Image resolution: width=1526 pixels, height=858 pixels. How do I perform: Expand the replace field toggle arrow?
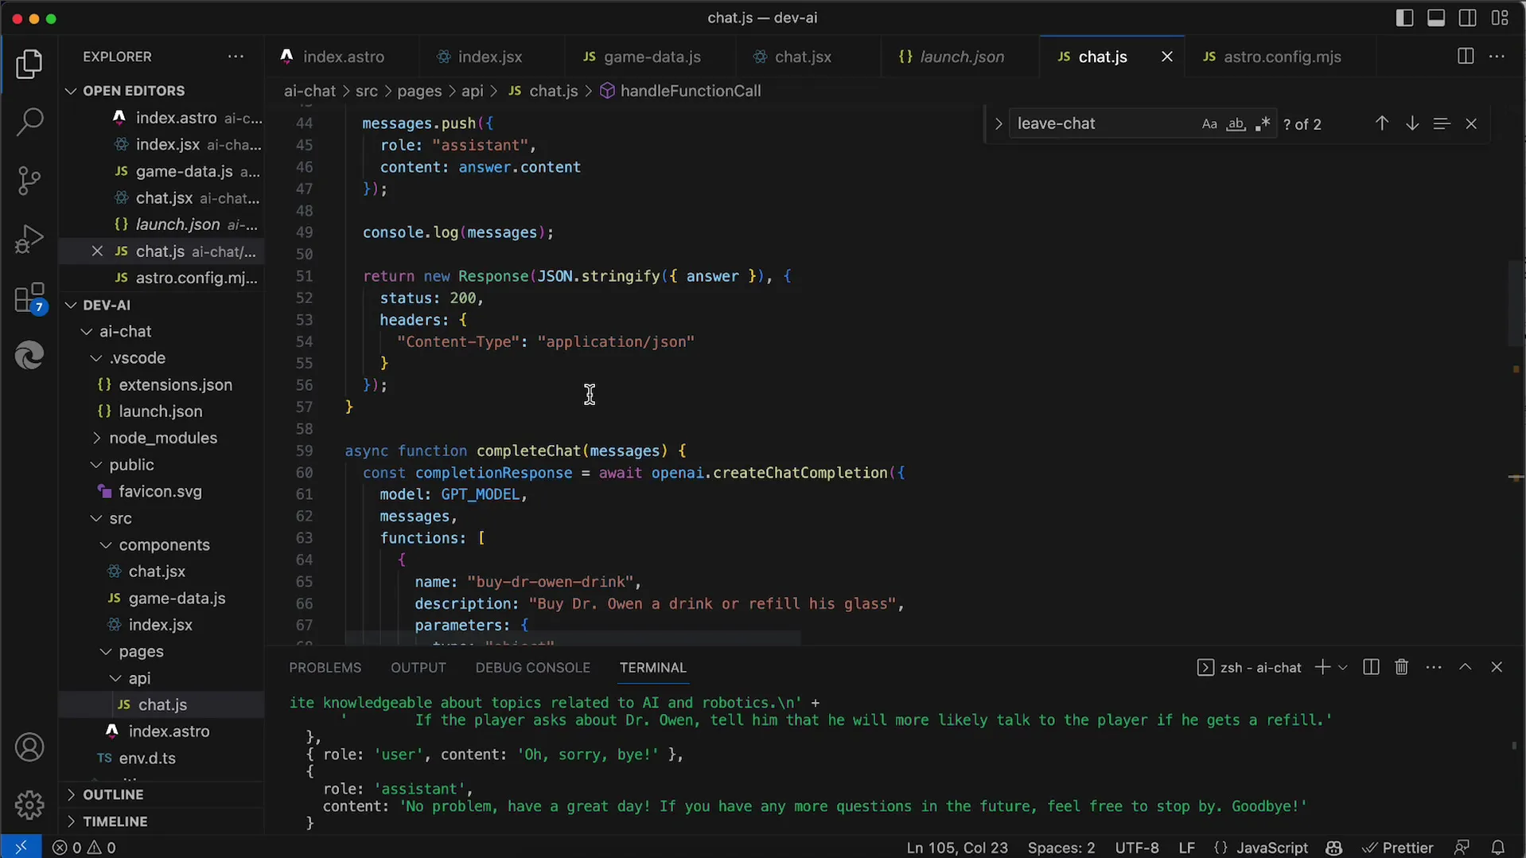click(998, 124)
